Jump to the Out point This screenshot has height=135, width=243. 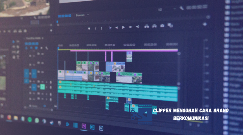(137, 27)
